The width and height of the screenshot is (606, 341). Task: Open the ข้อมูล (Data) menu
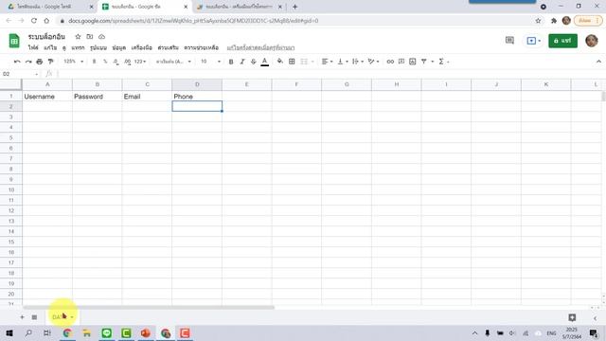click(119, 47)
